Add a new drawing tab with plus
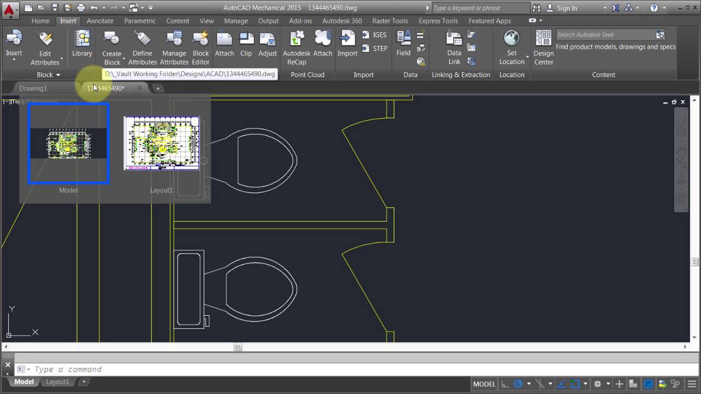 158,88
